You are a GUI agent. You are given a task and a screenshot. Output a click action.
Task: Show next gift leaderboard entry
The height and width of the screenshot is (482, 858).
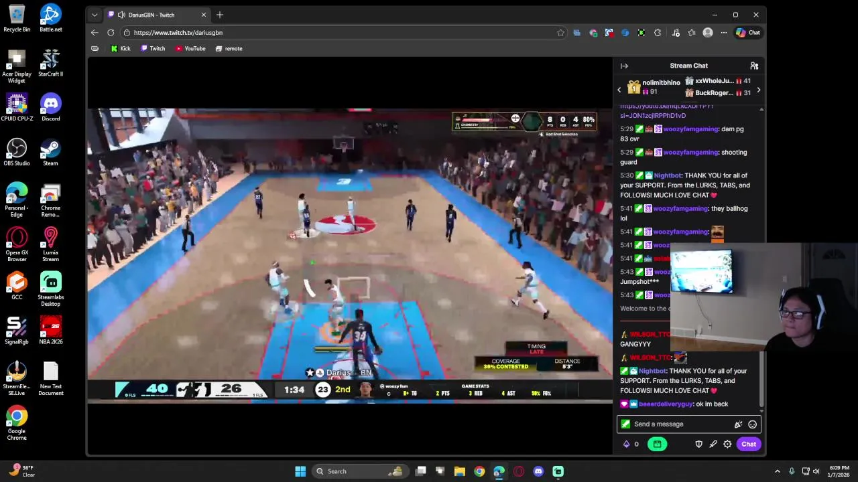pyautogui.click(x=758, y=90)
